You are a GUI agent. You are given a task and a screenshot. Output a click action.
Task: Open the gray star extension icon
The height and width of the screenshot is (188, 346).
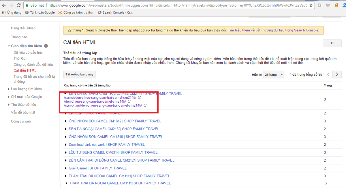click(x=319, y=5)
